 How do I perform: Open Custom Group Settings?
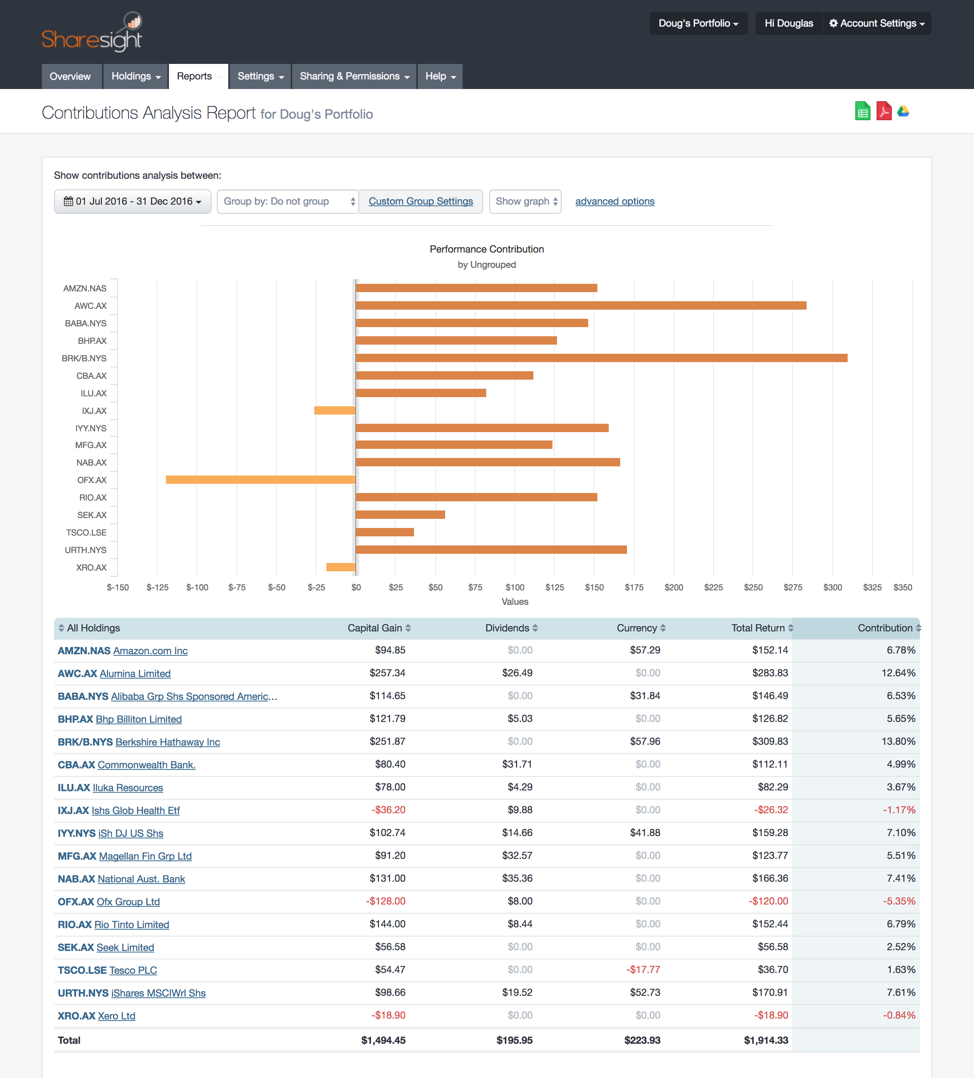[420, 202]
